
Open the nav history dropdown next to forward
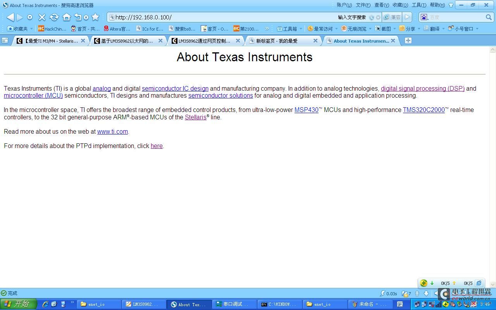click(x=29, y=17)
